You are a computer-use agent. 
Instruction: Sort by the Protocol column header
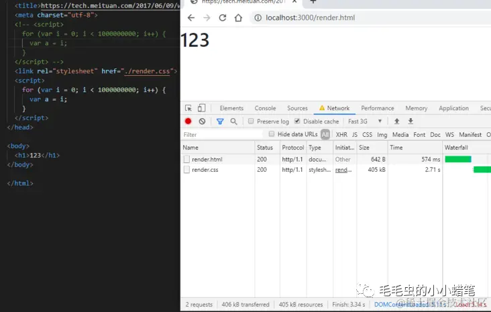click(x=292, y=148)
